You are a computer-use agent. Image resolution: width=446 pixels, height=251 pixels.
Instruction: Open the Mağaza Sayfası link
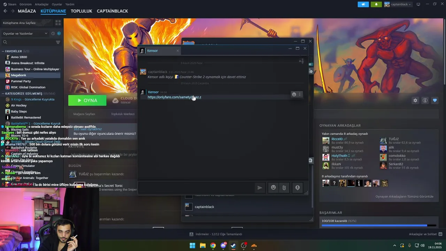84,114
